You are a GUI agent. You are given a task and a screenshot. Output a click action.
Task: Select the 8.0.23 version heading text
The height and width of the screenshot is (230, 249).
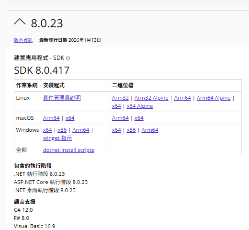click(47, 23)
